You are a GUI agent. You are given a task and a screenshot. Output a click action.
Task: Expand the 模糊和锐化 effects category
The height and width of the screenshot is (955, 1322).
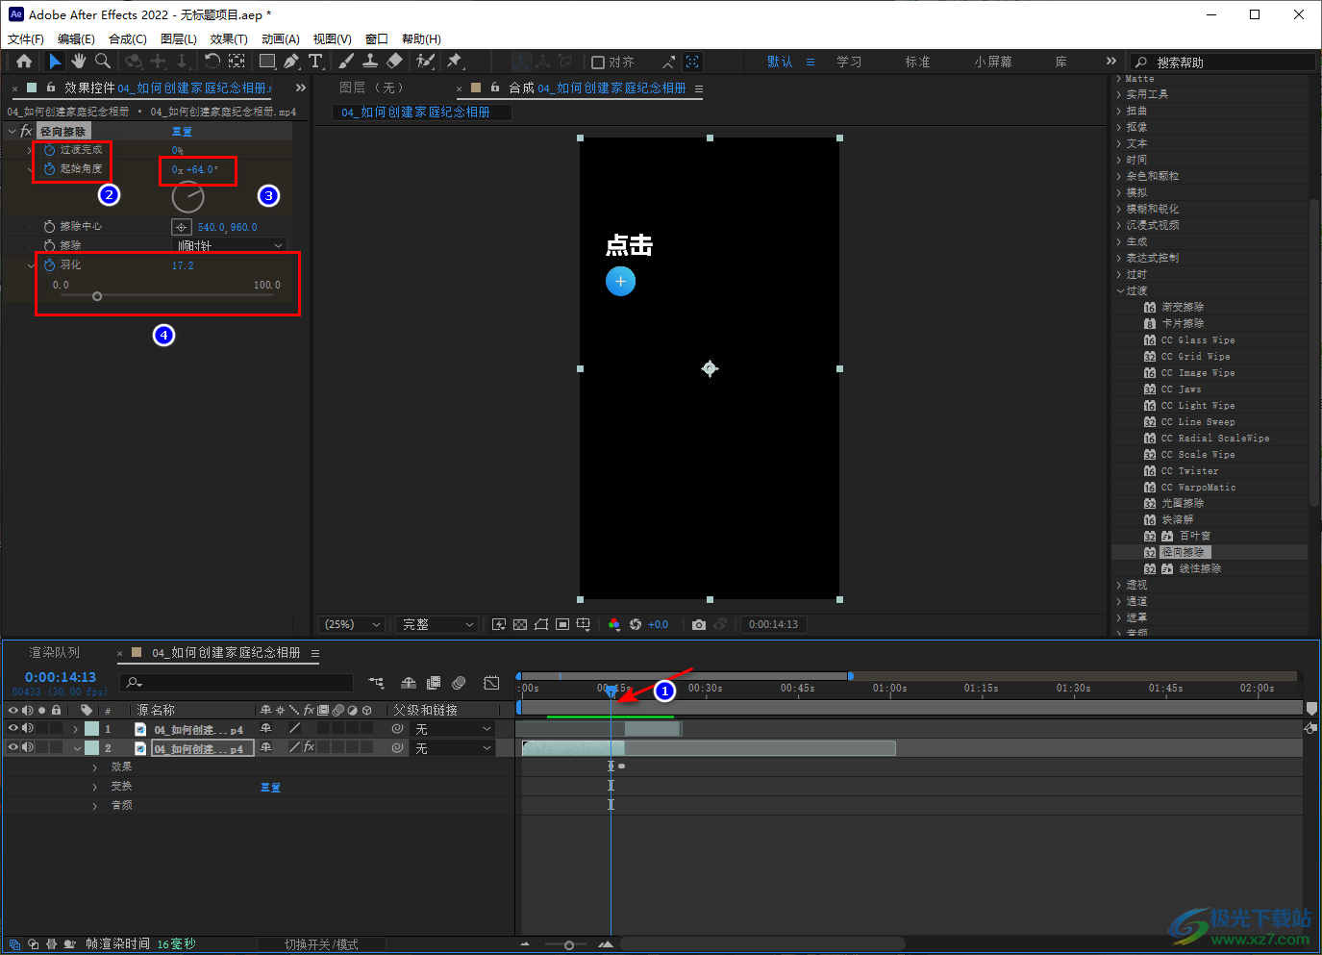[1119, 209]
